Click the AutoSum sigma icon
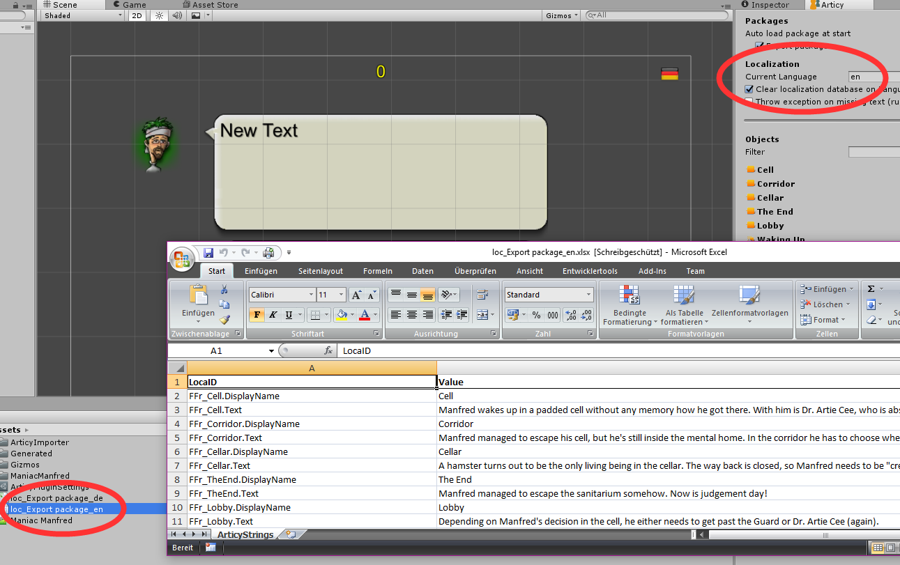The width and height of the screenshot is (900, 565). pyautogui.click(x=871, y=289)
